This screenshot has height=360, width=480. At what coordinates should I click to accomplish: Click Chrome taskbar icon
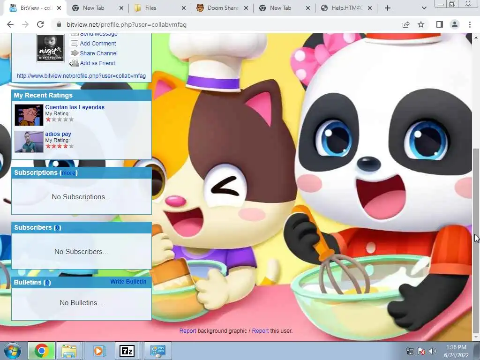[x=42, y=351]
